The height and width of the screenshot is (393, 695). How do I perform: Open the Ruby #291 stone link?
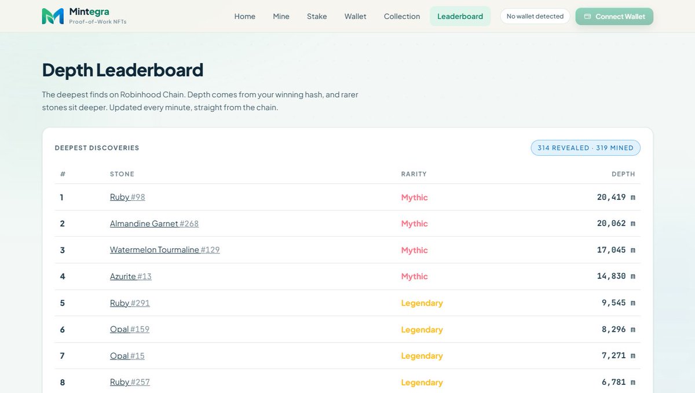pos(130,303)
